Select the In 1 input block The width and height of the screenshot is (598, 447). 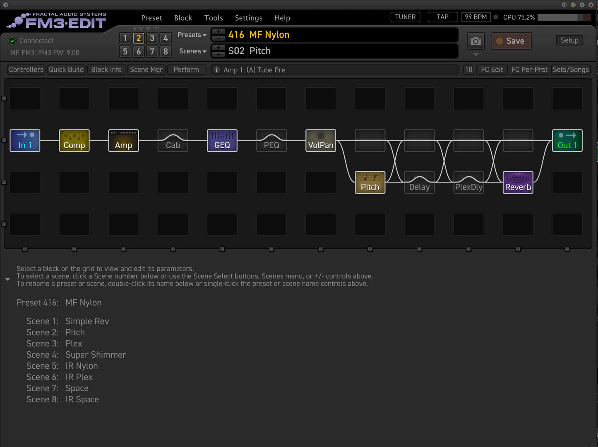pyautogui.click(x=25, y=141)
